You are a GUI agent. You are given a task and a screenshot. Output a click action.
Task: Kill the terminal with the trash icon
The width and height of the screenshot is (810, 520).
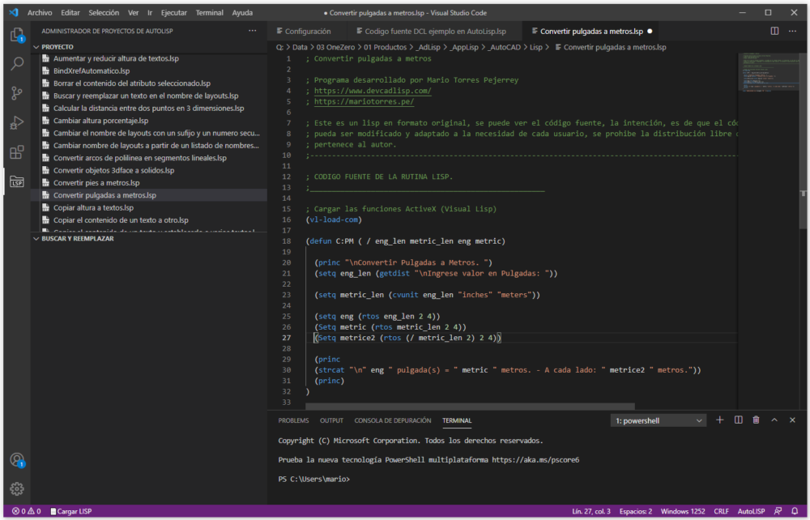755,420
